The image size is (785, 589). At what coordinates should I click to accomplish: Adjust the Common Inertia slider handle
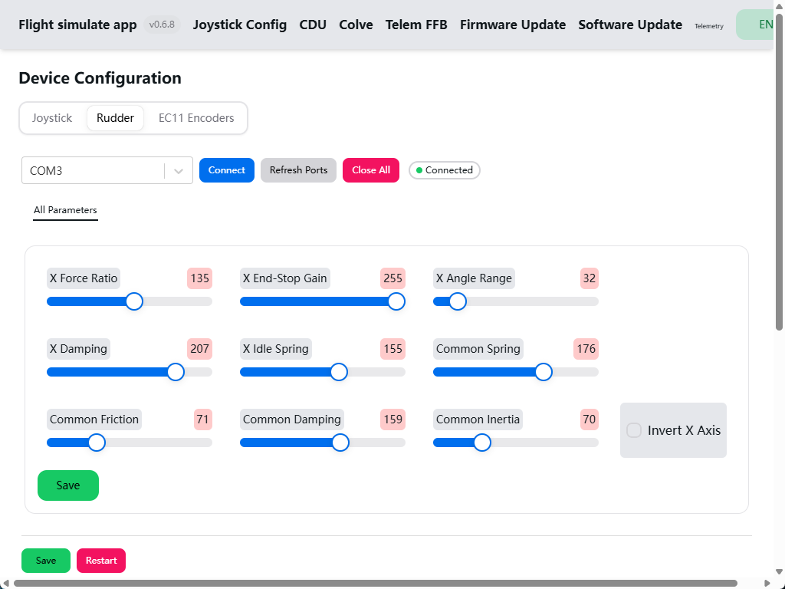pos(482,443)
